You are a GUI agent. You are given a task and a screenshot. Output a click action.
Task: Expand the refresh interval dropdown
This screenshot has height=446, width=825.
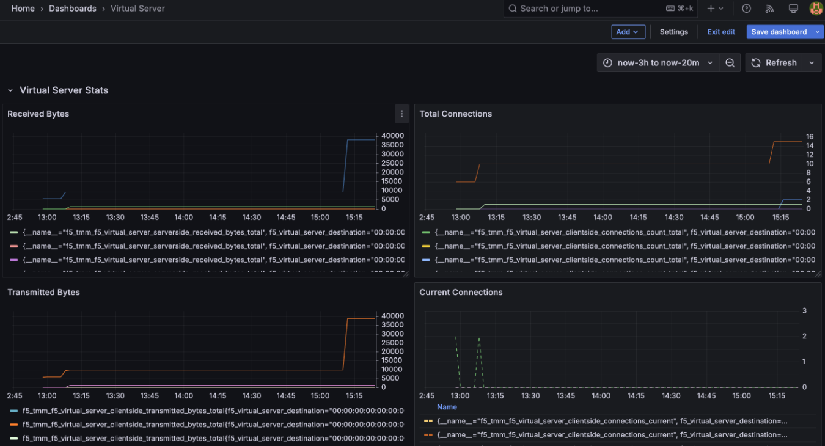(x=812, y=63)
